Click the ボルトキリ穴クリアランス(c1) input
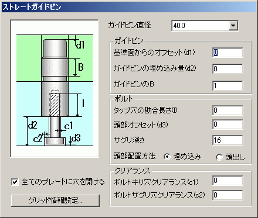The height and width of the screenshot is (218, 258). click(228, 181)
